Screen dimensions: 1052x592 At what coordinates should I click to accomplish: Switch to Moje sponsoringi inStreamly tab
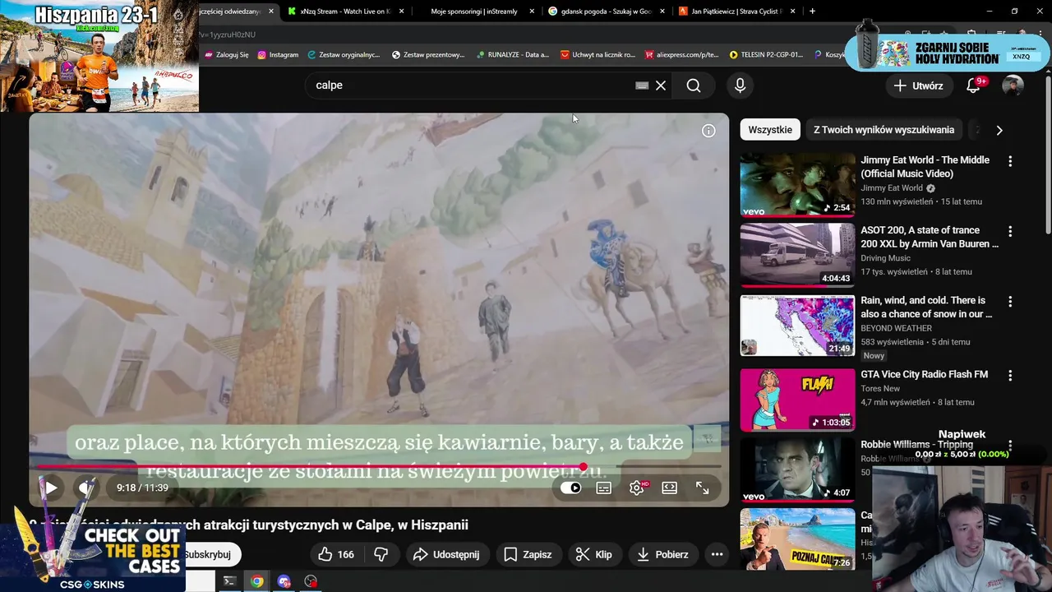point(473,12)
